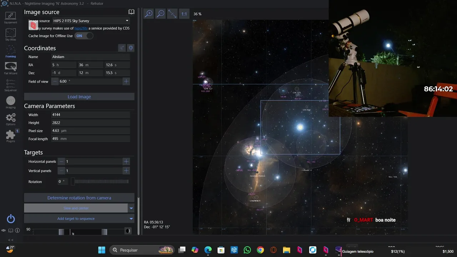
Task: Open the weather widget showing 21°
Action: (10, 249)
